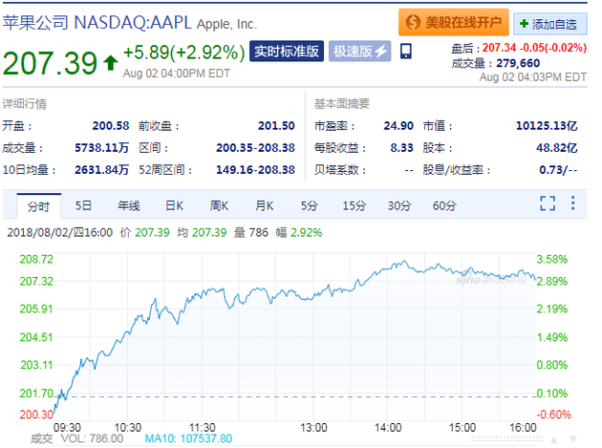Click the green up arrow beside price
Viewport: 602px width, 448px height.
coord(110,63)
